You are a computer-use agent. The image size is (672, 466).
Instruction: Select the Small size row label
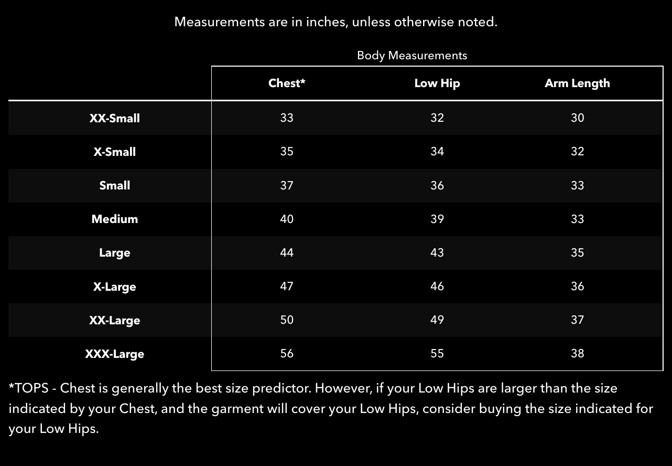[115, 185]
